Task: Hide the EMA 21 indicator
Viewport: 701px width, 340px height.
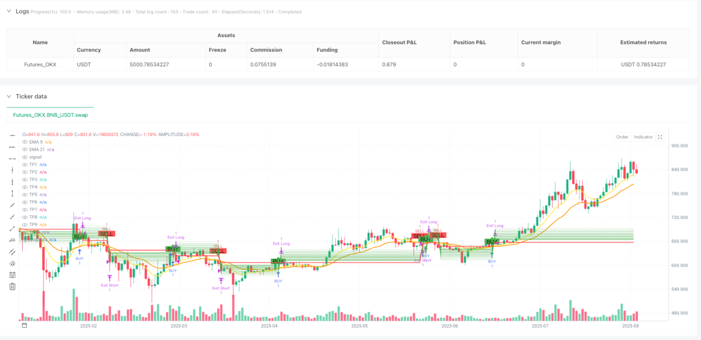Action: coord(24,149)
